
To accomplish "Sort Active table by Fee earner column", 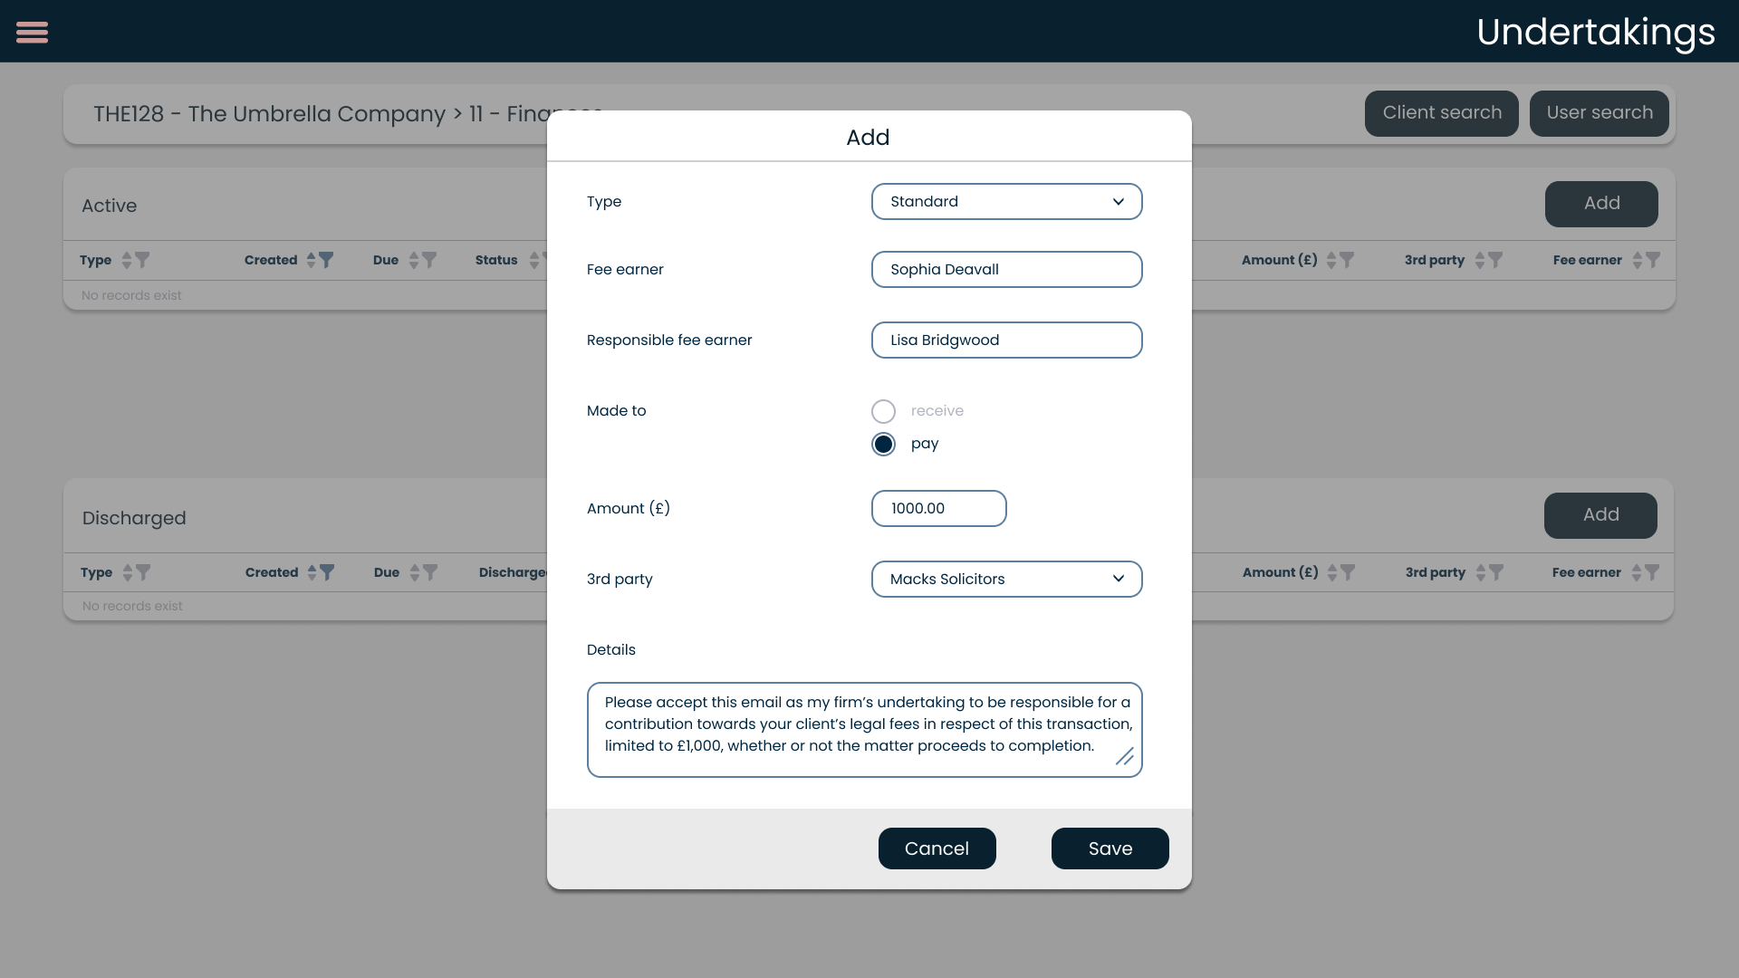I will pyautogui.click(x=1638, y=260).
